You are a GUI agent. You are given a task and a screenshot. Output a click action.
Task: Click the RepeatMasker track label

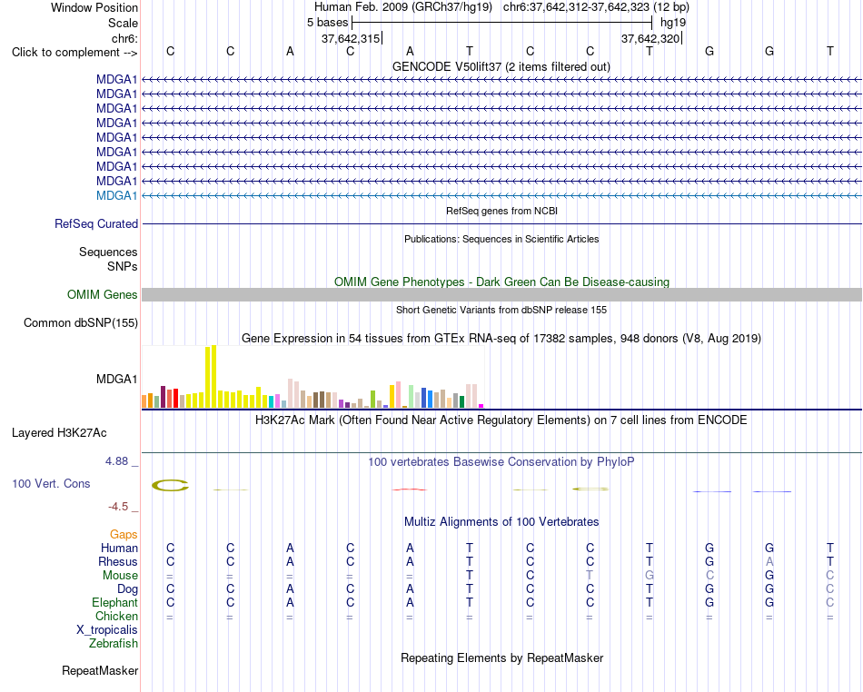coord(100,670)
